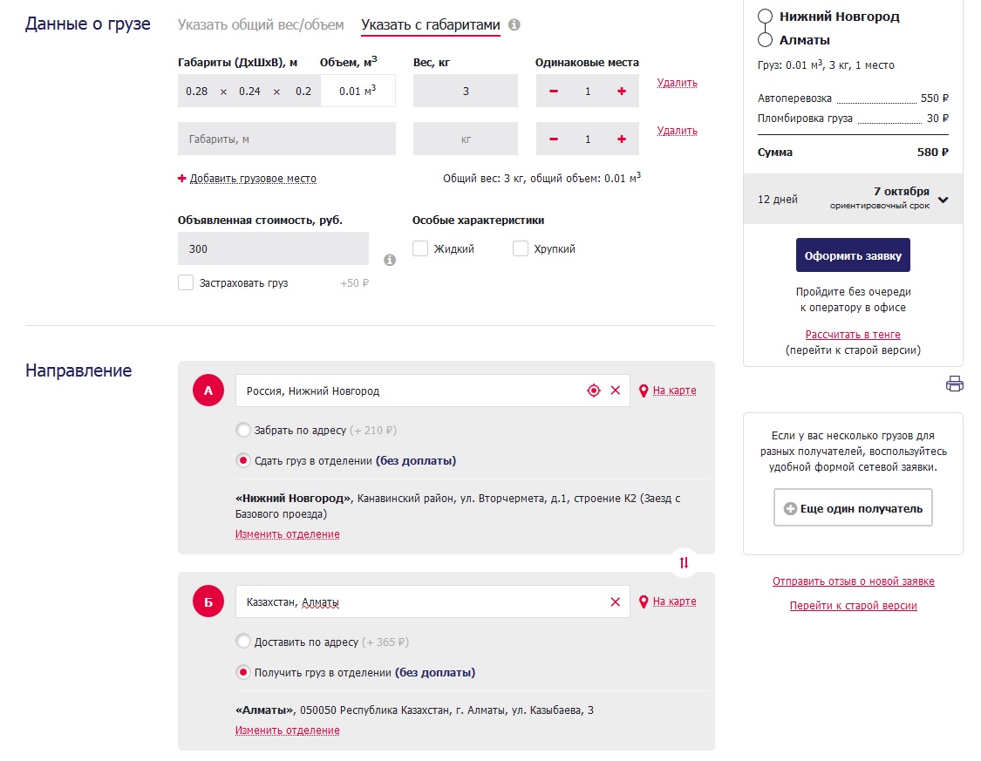Image resolution: width=981 pixels, height=761 pixels.
Task: Click the printer icon
Action: pos(955,384)
